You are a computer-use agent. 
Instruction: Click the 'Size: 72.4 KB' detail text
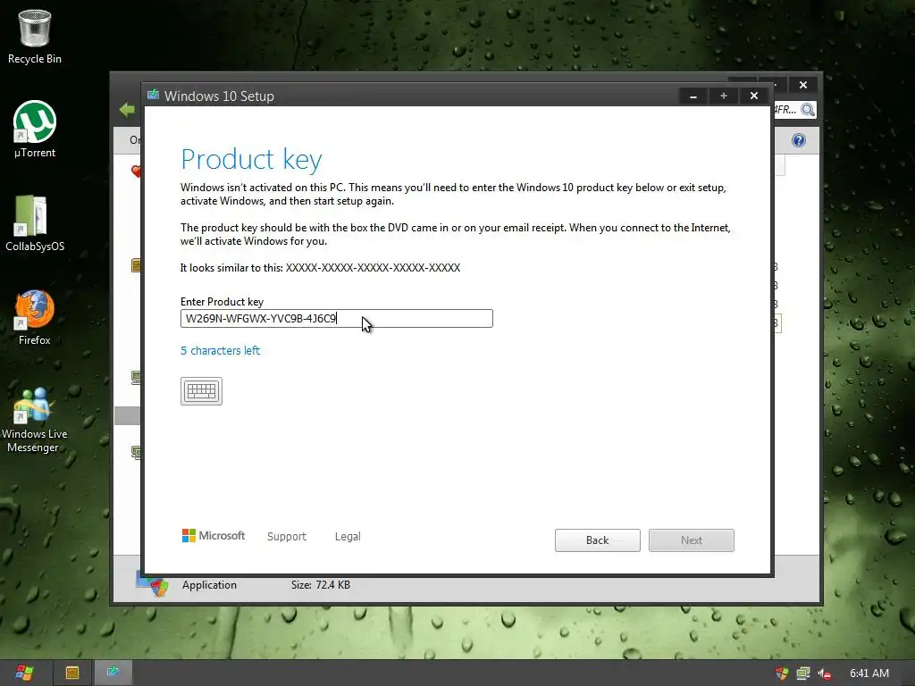point(321,584)
